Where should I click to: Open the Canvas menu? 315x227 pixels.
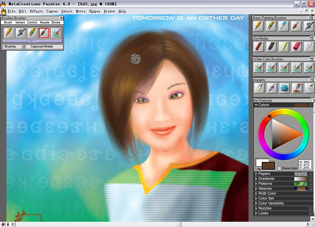pos(52,11)
